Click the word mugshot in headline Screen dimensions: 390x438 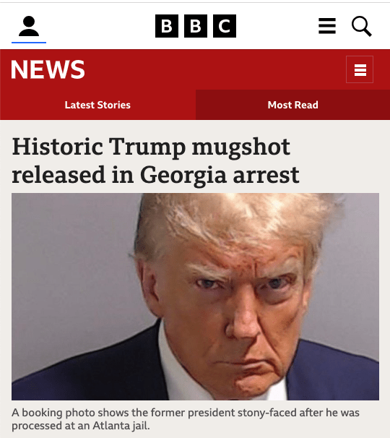click(241, 147)
